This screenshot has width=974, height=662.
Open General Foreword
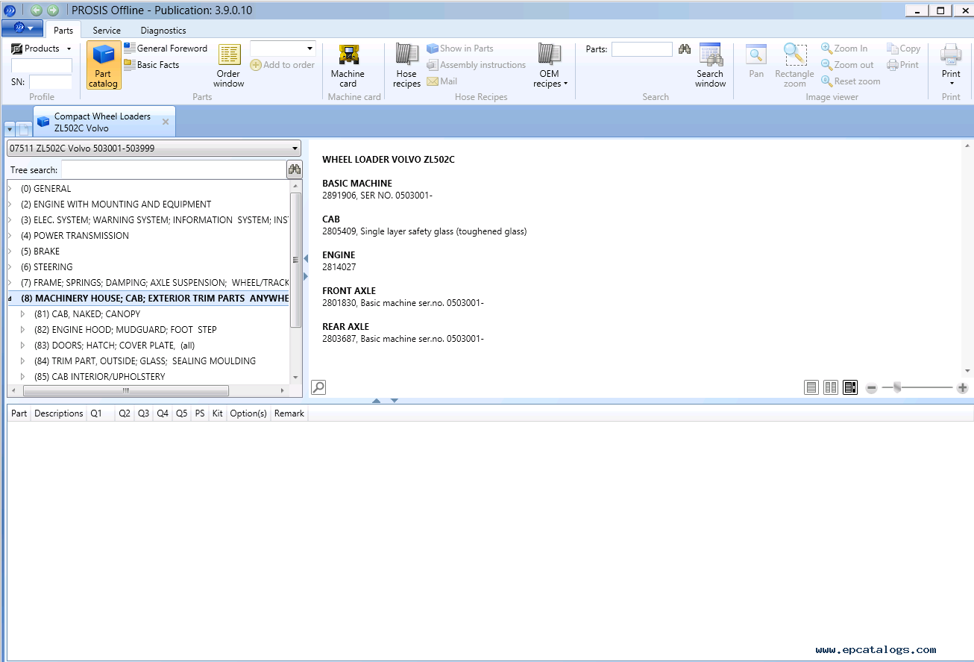[166, 49]
